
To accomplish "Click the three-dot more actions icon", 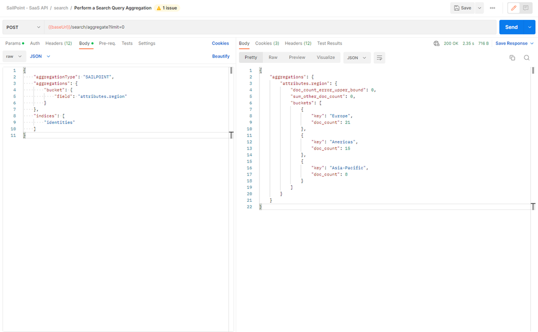I will coord(492,8).
